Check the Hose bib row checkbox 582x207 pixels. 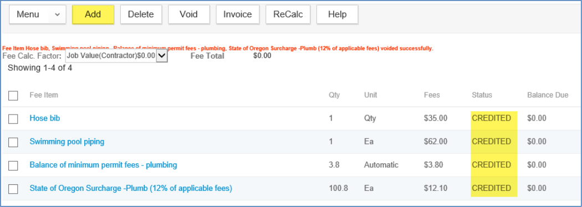coord(13,119)
